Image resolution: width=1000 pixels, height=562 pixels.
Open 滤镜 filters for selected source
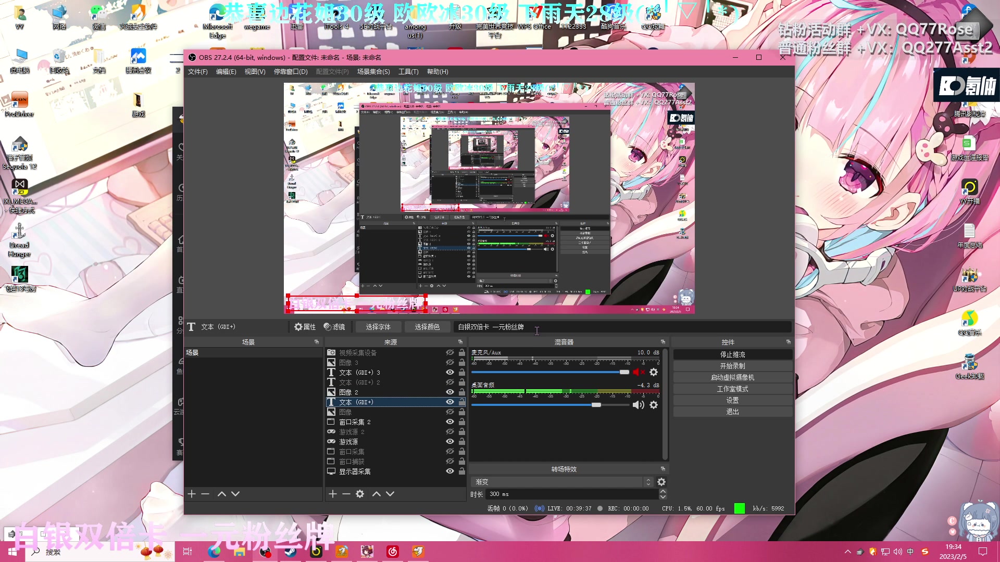334,327
